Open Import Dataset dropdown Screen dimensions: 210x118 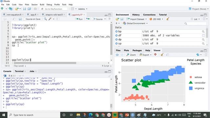pyautogui.click(x=136, y=19)
